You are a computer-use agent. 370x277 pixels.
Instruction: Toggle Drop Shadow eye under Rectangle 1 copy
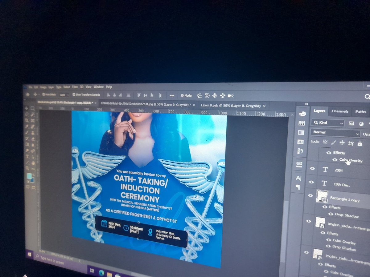pos(331,214)
